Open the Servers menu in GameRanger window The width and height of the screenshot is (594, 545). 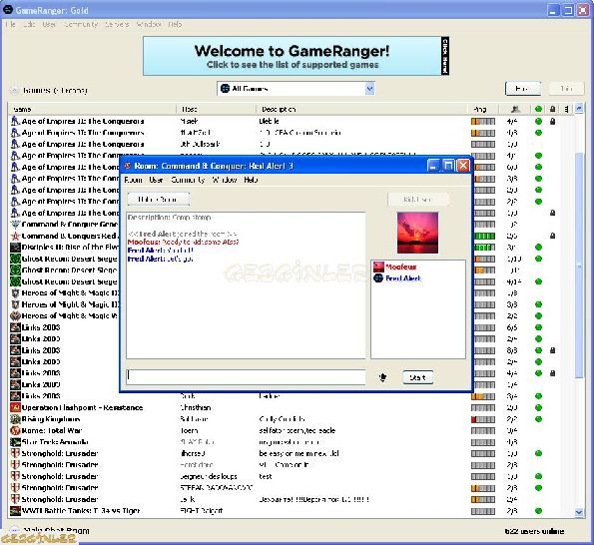point(117,24)
